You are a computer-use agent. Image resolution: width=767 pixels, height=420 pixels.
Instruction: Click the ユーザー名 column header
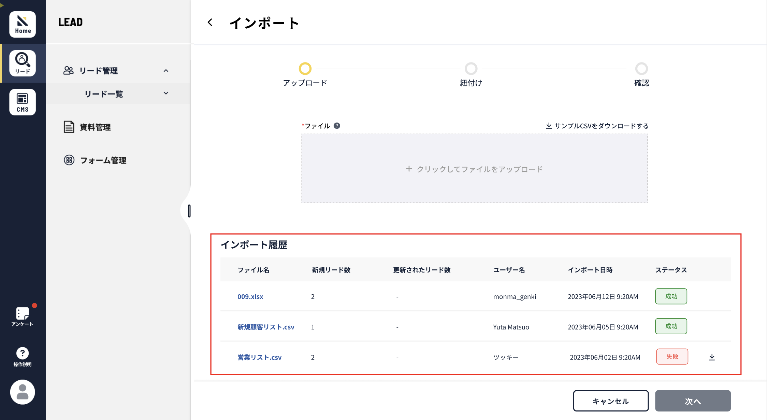click(509, 270)
